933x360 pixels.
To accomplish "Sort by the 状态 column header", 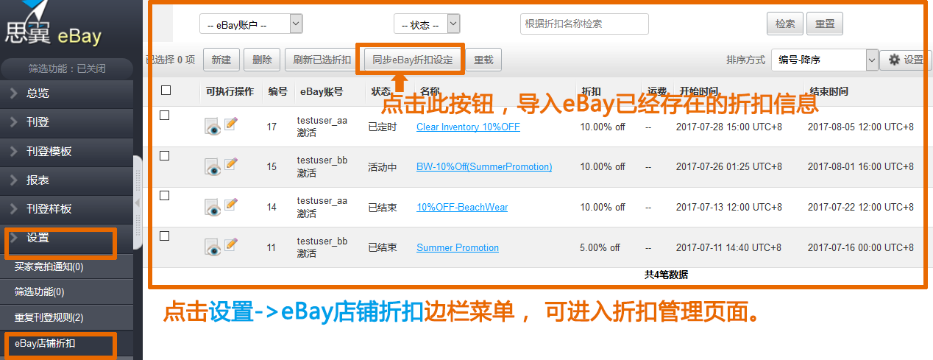I will [x=381, y=91].
